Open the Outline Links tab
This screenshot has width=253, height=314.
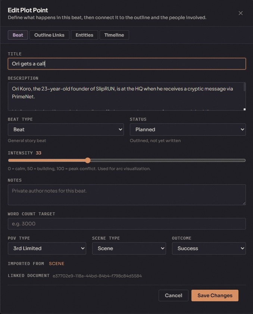click(x=49, y=35)
